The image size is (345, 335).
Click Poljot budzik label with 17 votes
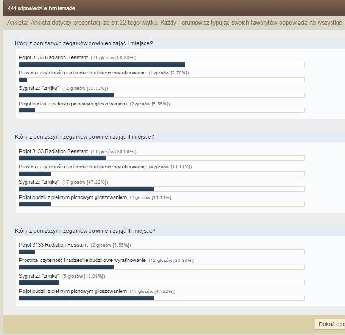(x=73, y=291)
